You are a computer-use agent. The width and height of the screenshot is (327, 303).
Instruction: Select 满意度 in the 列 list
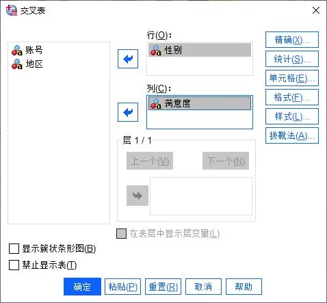(200, 103)
